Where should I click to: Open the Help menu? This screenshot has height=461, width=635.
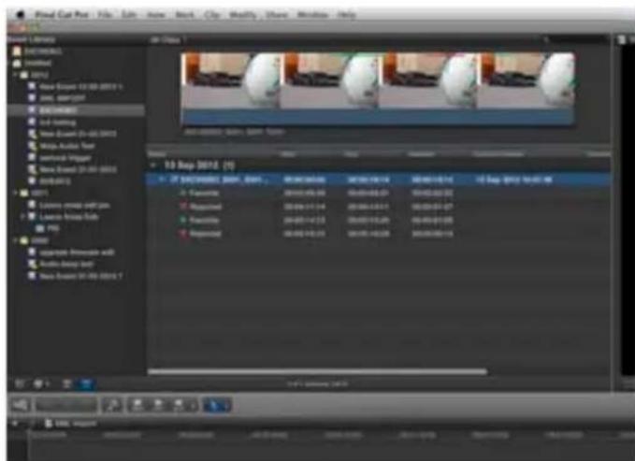[x=347, y=15]
